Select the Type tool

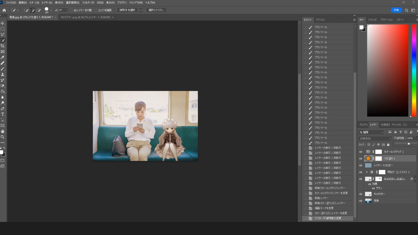pos(3,114)
